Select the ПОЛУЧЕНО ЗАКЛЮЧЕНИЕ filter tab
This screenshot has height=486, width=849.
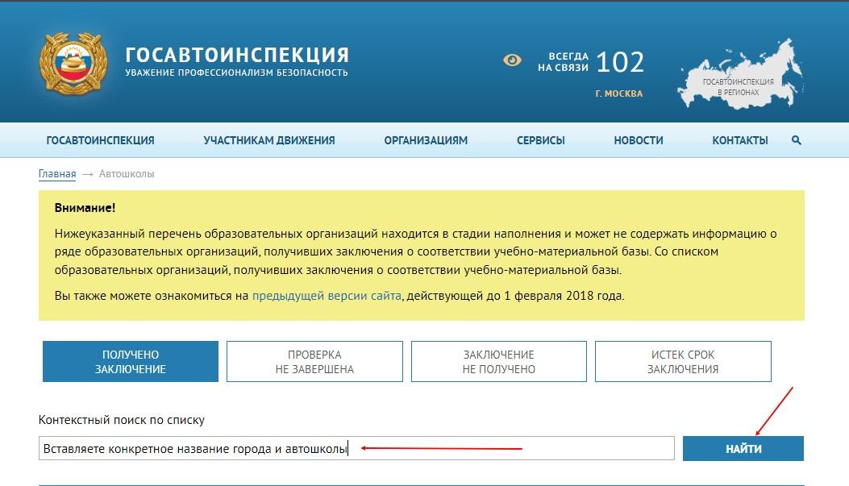coord(130,362)
